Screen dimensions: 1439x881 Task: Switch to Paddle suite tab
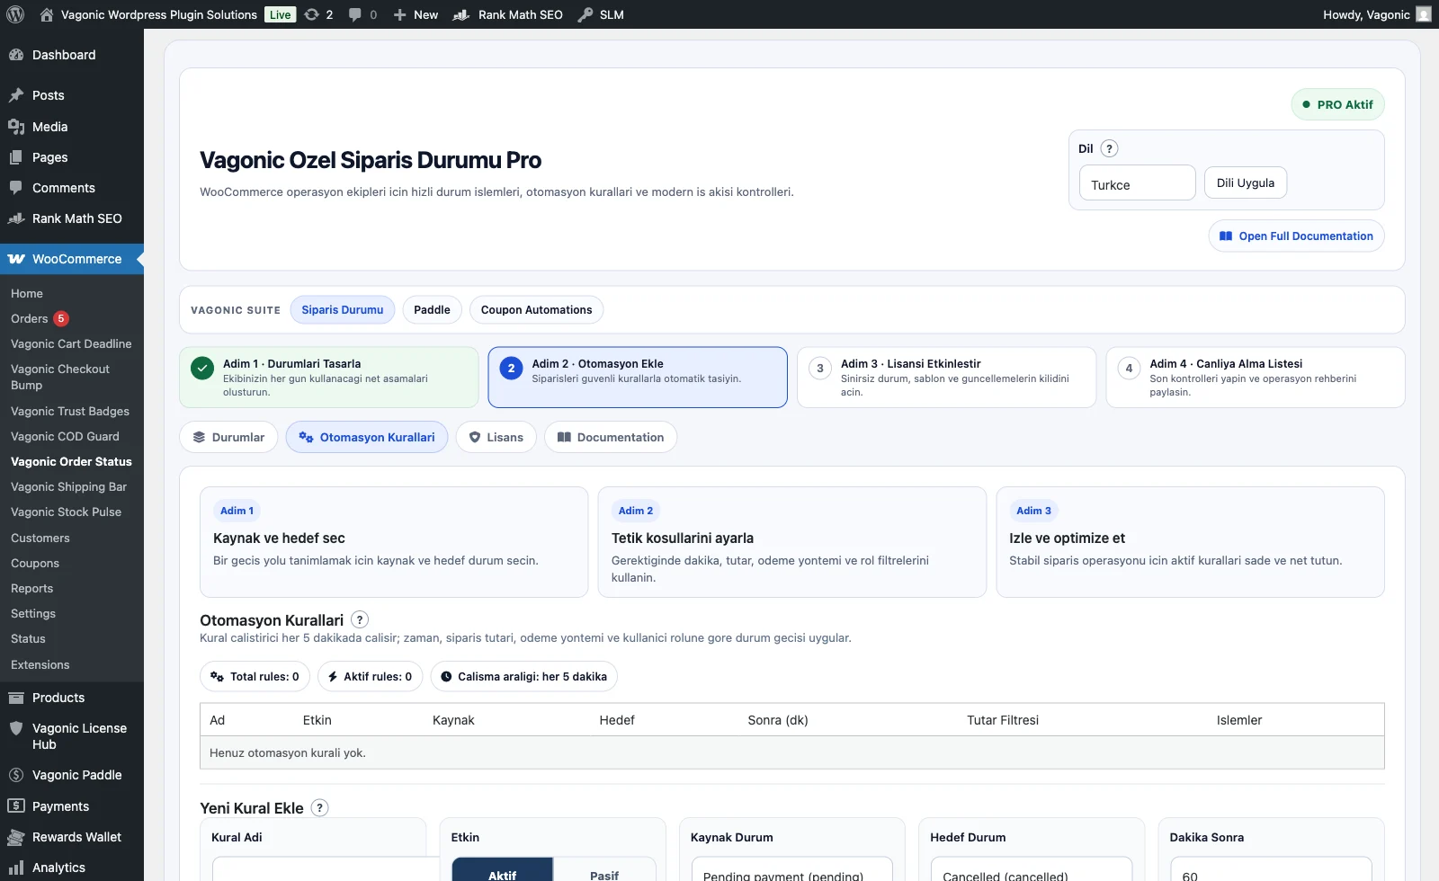click(x=432, y=310)
